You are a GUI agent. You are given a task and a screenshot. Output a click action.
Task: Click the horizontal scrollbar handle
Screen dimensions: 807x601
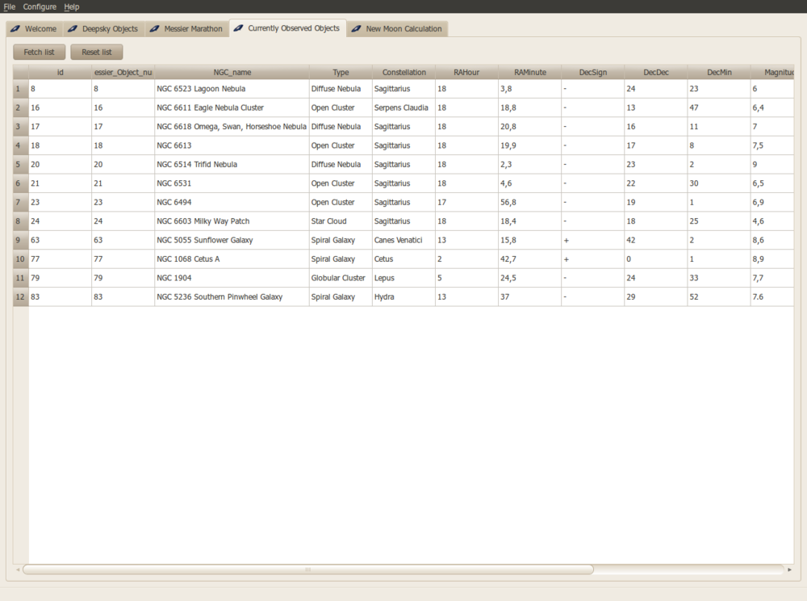(307, 569)
